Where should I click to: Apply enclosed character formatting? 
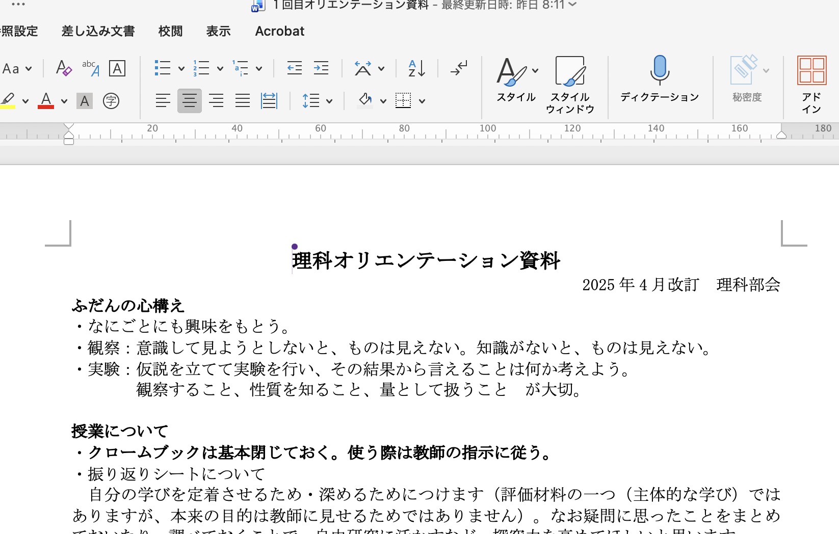(111, 101)
